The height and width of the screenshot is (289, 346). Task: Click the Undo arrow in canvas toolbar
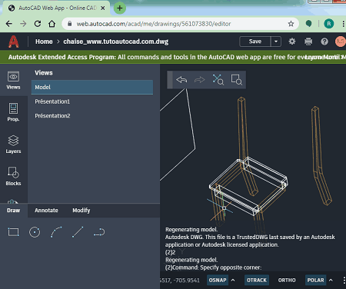[181, 80]
